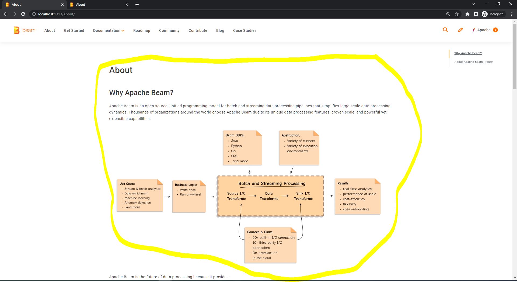Click the orange arrow next to Apache
Screen dimensions: 517x282
pyautogui.click(x=495, y=30)
